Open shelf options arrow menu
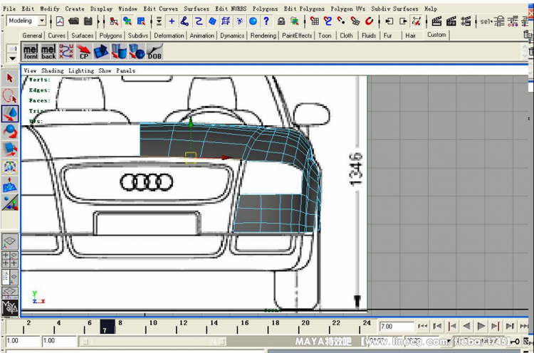The image size is (534, 353). click(13, 58)
